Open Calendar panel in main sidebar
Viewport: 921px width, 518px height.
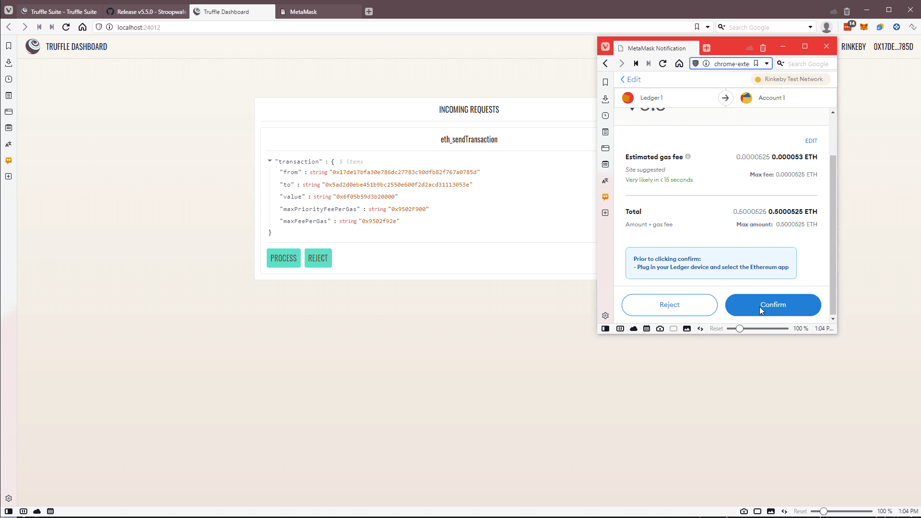pos(9,128)
